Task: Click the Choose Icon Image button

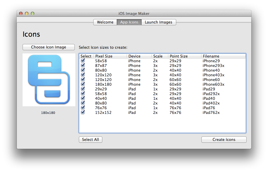Action: [48, 47]
